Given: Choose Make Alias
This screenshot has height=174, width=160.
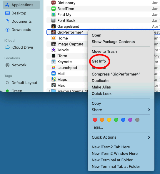Looking at the screenshot, I should click(x=101, y=87).
